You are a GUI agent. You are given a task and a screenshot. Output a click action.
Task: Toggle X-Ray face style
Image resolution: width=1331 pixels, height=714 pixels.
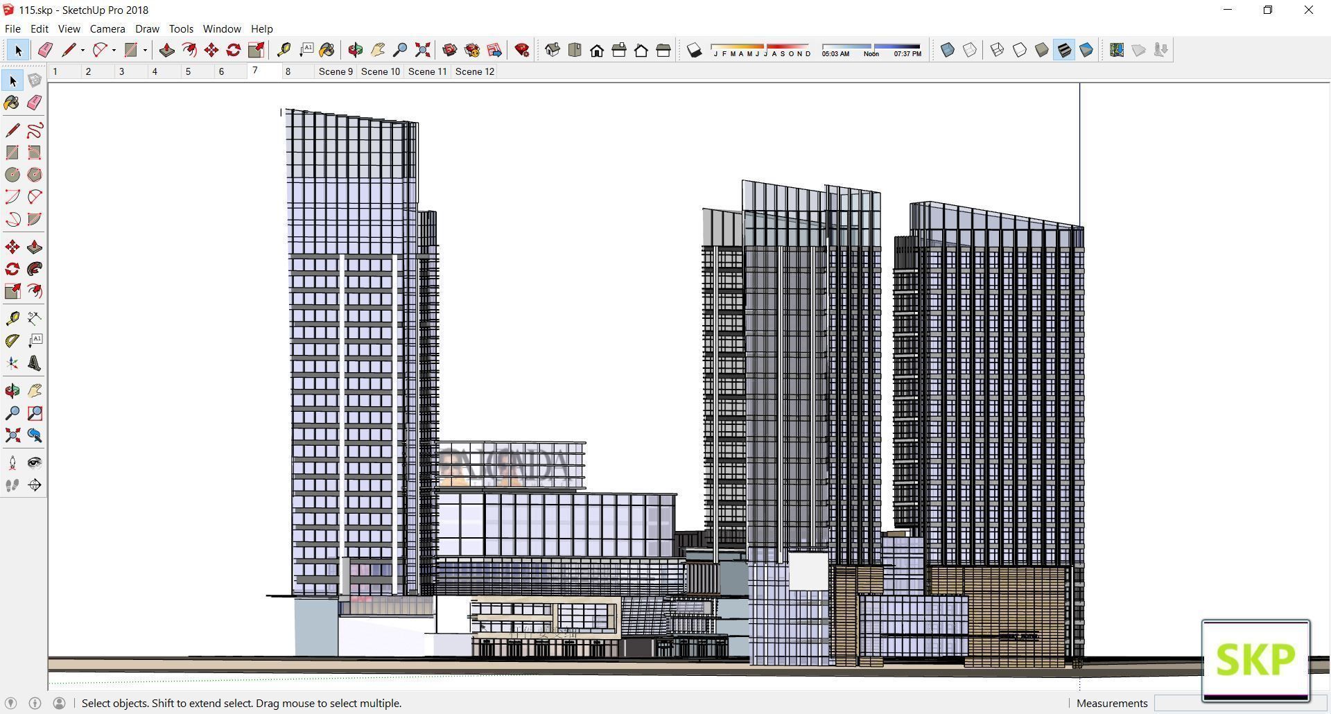[x=948, y=50]
